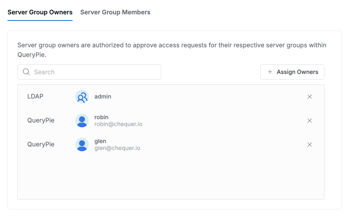The height and width of the screenshot is (218, 352).
Task: Click the LDAP admin group avatar icon
Action: 82,97
